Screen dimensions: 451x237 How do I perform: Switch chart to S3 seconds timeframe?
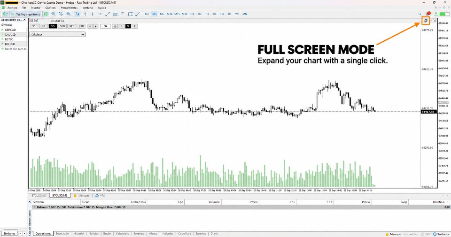43,26
